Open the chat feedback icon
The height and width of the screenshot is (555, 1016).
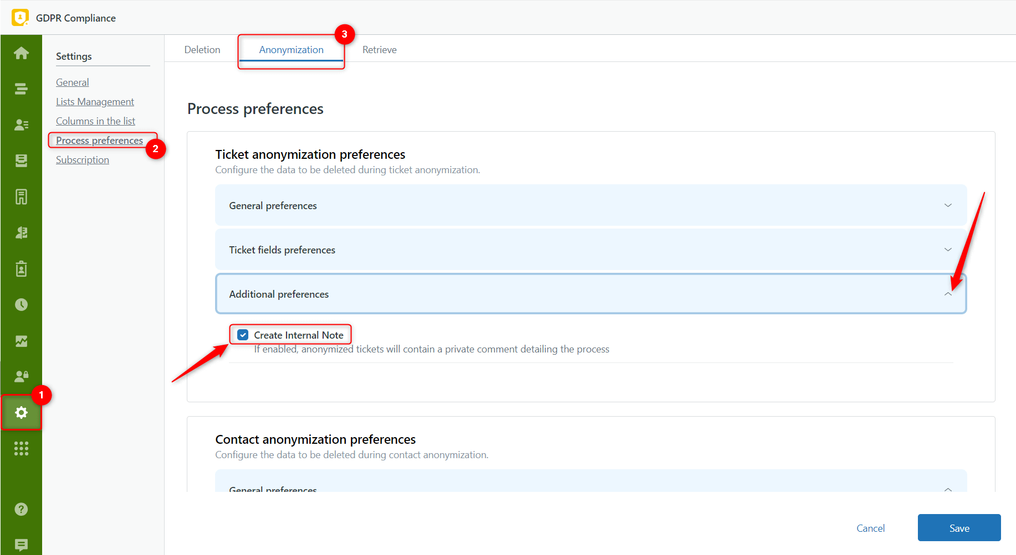tap(21, 545)
